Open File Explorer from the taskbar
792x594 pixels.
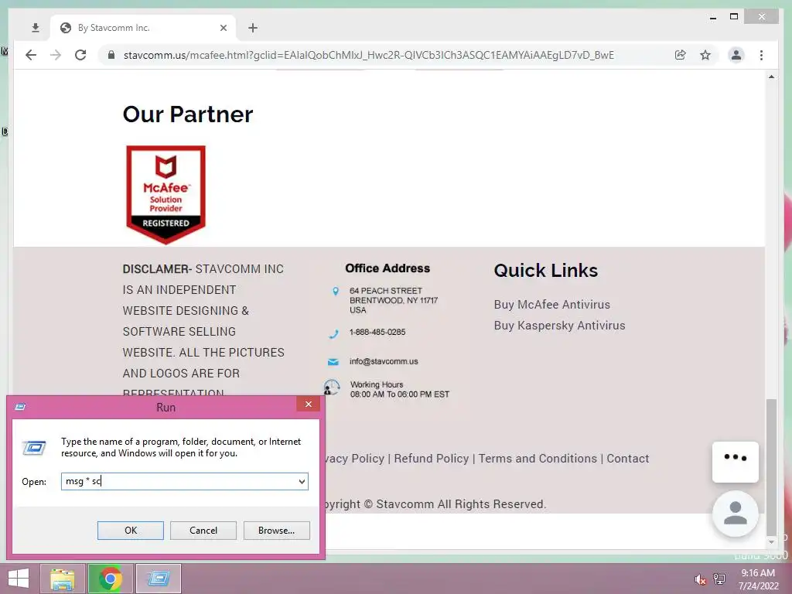(x=62, y=579)
